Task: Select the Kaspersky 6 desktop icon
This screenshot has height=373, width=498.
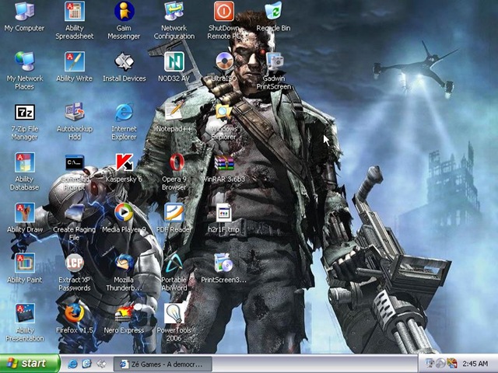Action: (124, 162)
